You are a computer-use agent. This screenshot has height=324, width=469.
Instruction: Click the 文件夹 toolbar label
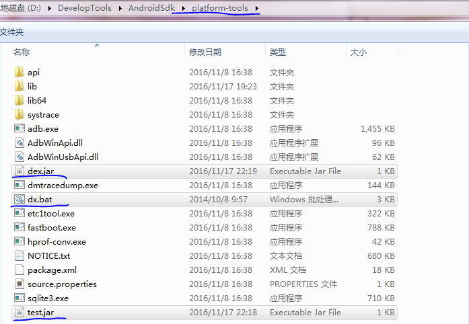[11, 32]
